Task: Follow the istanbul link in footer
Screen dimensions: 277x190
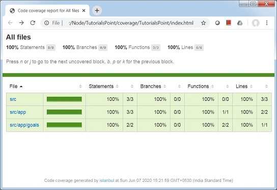Action: (107, 180)
